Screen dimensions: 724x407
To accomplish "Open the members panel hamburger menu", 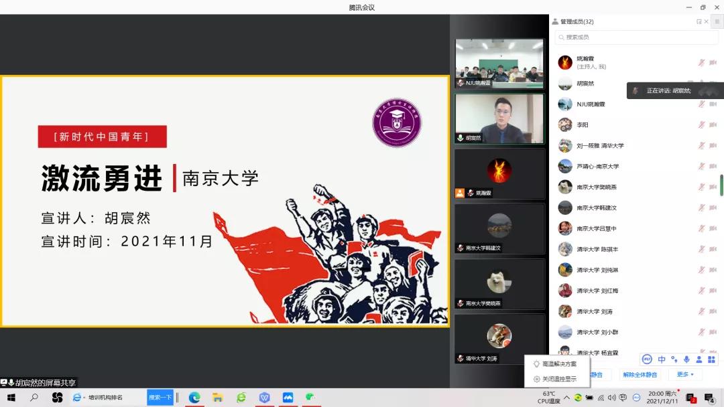I will [x=717, y=21].
